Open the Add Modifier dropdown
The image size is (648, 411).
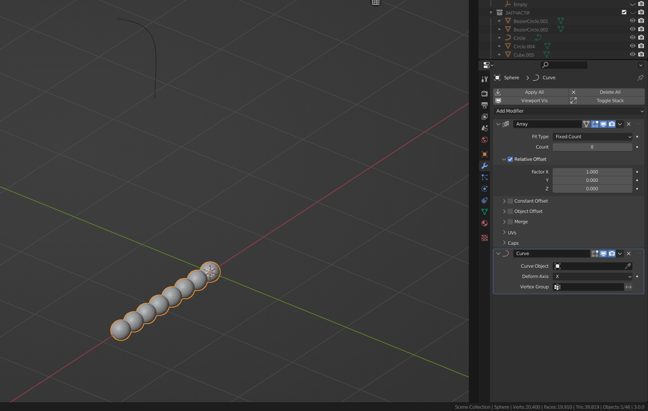click(569, 111)
